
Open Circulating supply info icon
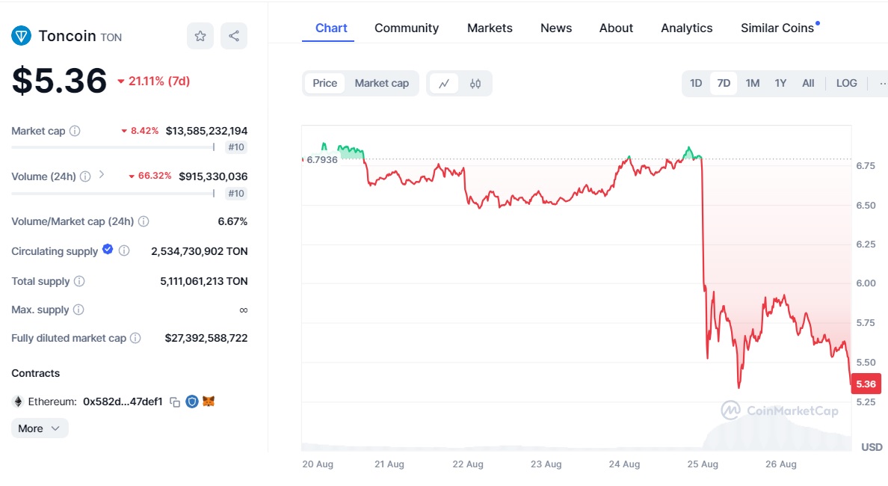[124, 250]
